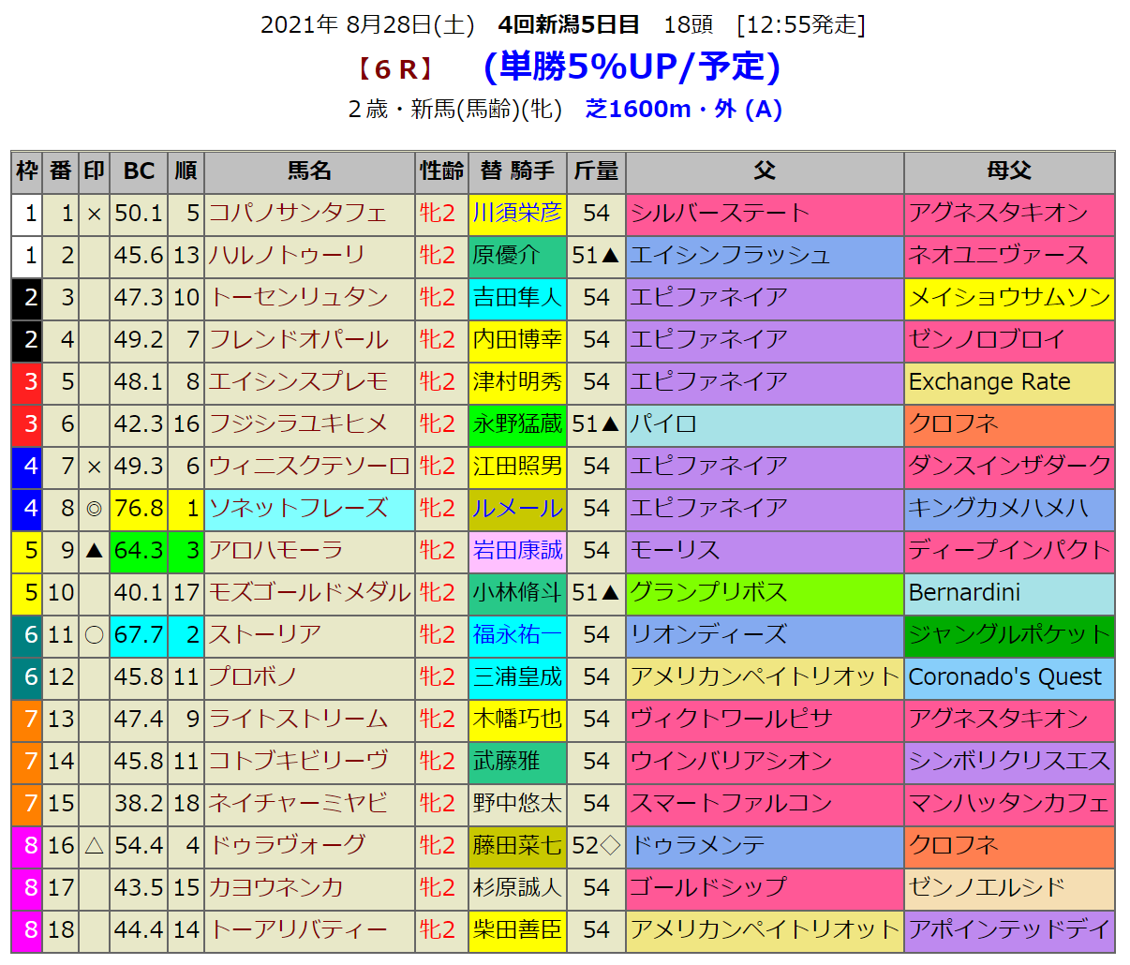Open horse link コパノサンタフェ
This screenshot has height=965, width=1130.
coord(297,214)
